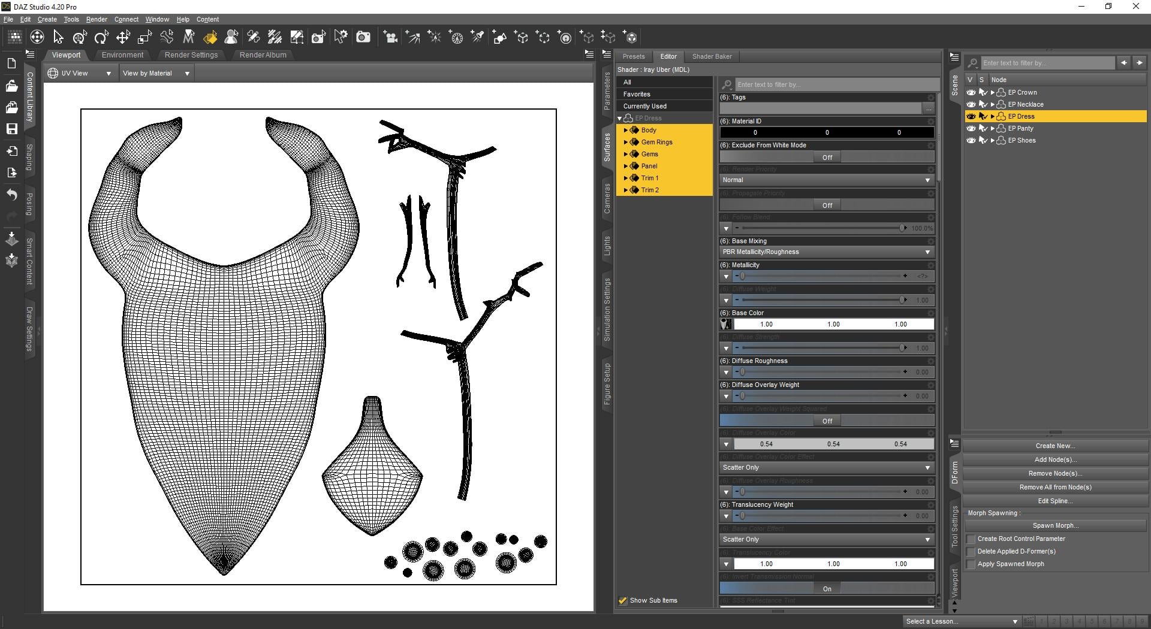Open the Shader Baker tab
The image size is (1151, 629).
pos(712,56)
